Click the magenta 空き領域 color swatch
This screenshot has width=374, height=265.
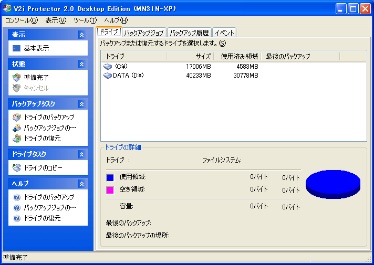click(x=110, y=190)
